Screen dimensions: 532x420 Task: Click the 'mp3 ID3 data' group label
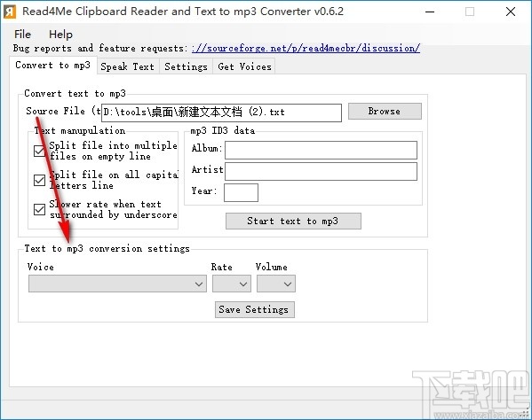pyautogui.click(x=223, y=130)
